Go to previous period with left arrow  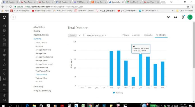80,35
